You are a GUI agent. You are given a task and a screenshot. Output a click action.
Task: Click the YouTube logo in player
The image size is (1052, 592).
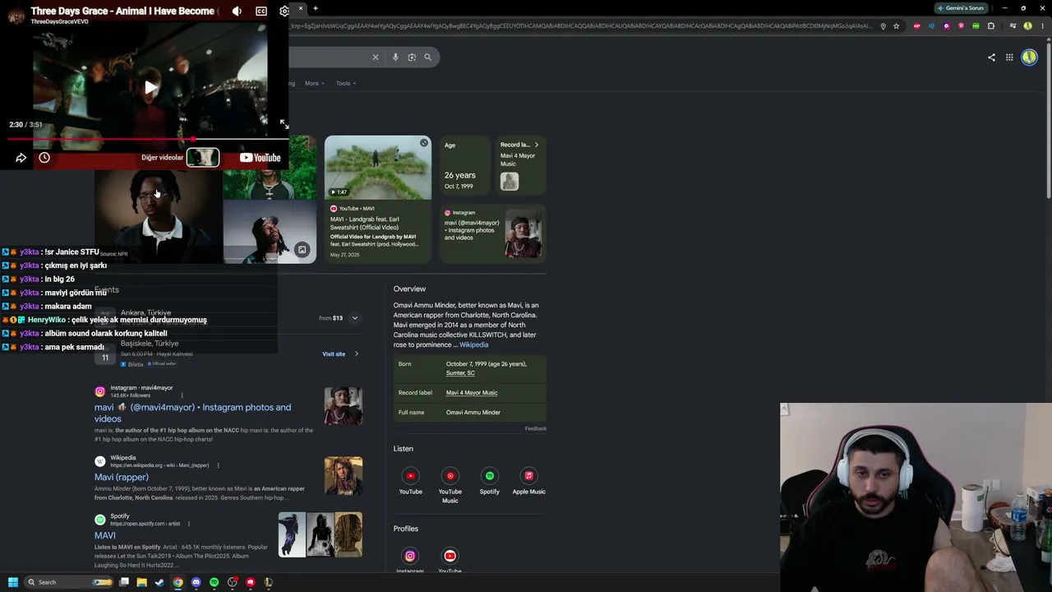(260, 158)
